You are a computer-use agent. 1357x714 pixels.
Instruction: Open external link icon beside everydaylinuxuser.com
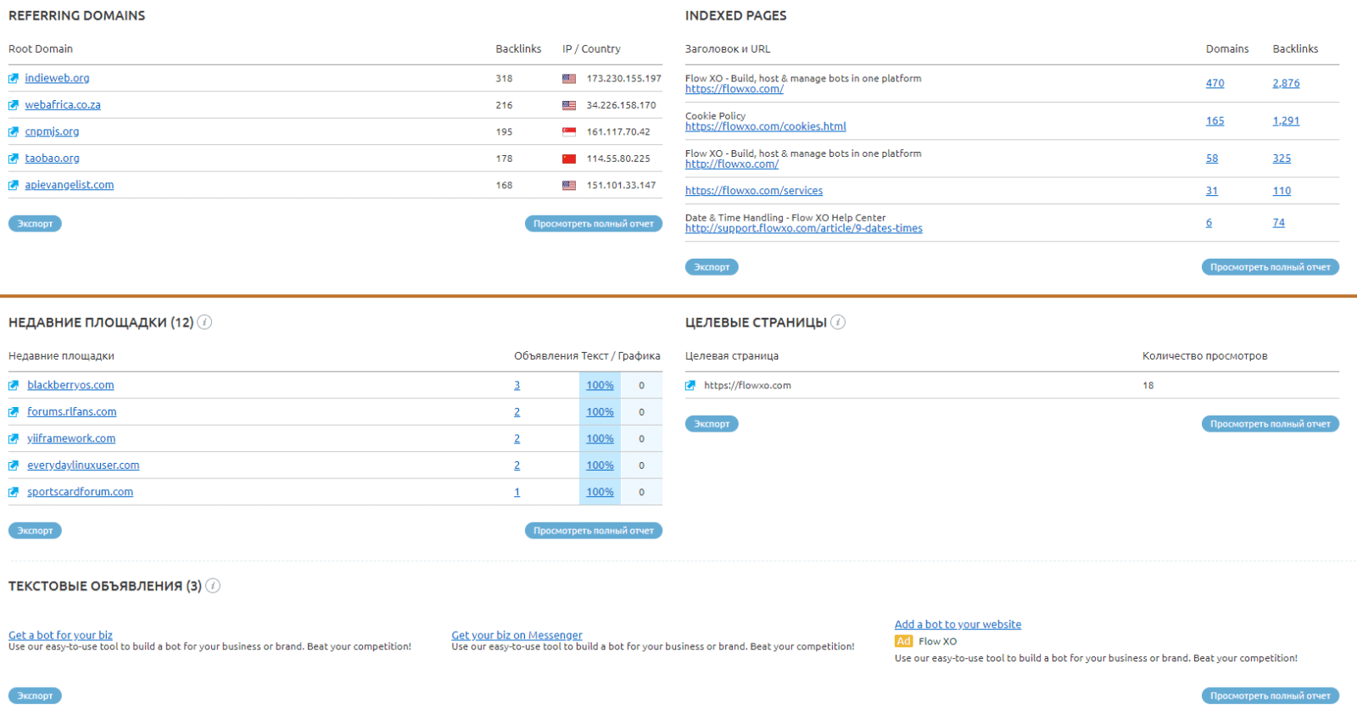(x=14, y=466)
